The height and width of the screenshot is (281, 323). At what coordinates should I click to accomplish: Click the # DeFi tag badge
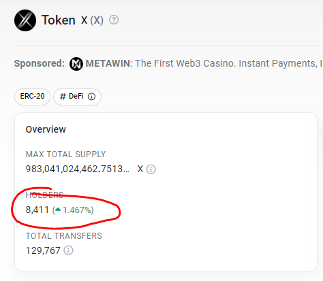(77, 97)
